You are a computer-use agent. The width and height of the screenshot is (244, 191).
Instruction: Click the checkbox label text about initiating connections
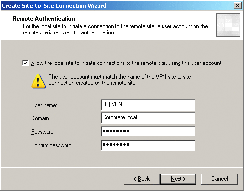127,63
